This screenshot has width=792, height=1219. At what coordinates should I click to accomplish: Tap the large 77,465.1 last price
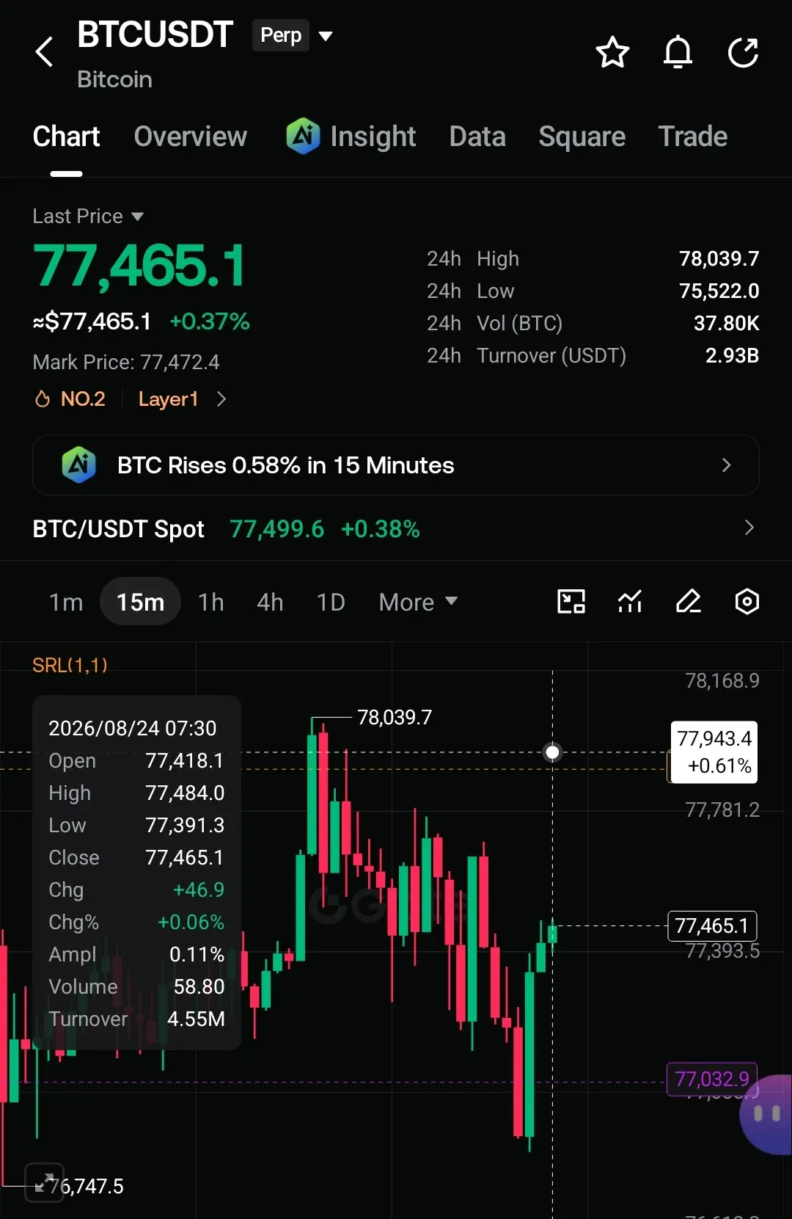[139, 266]
